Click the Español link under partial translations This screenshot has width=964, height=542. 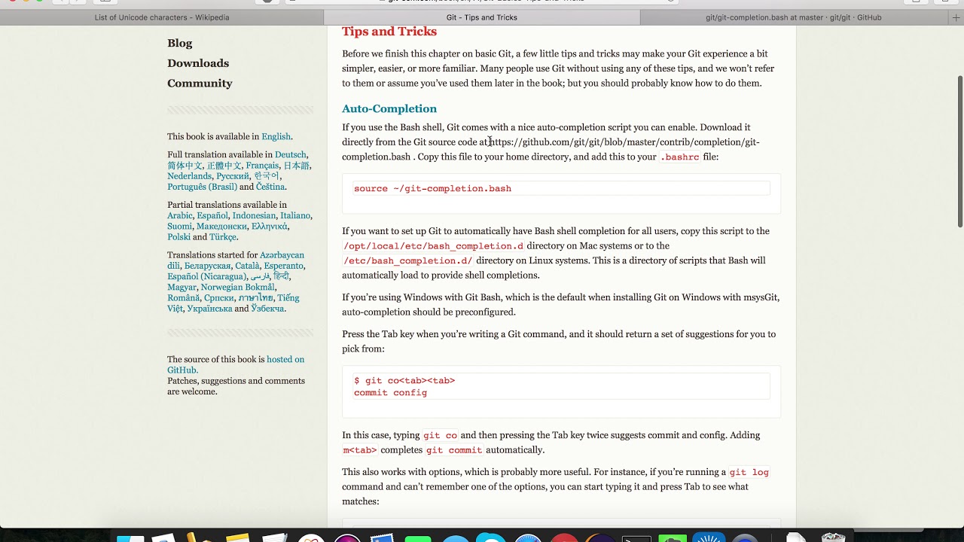coord(212,215)
